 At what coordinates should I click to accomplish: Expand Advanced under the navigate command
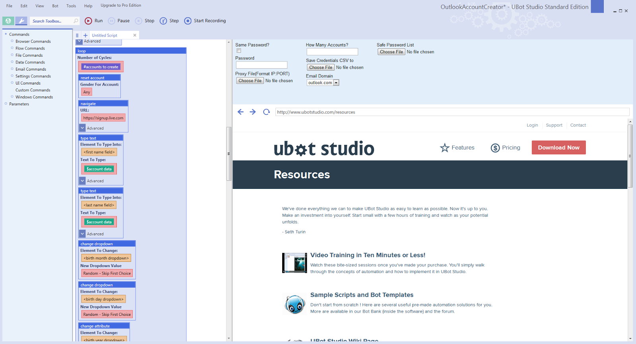click(83, 128)
